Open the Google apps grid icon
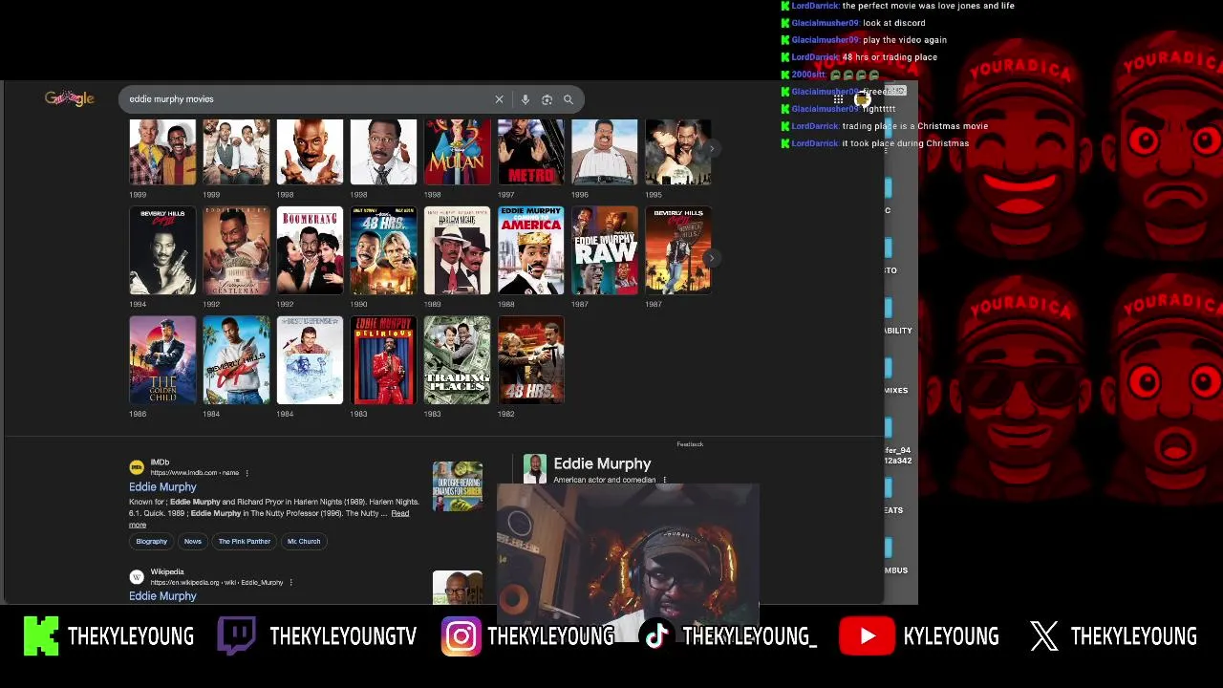This screenshot has height=688, width=1223. coord(838,99)
